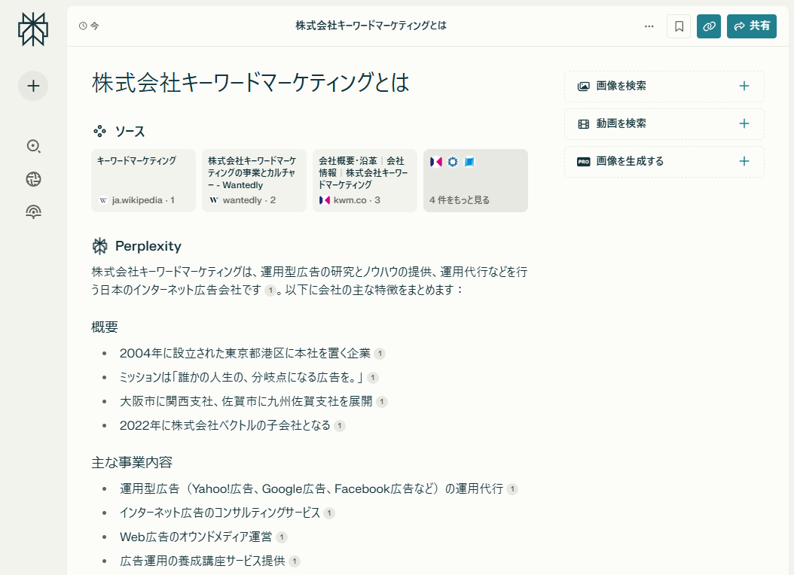Click the clock timestamp 今 in the header

[89, 26]
